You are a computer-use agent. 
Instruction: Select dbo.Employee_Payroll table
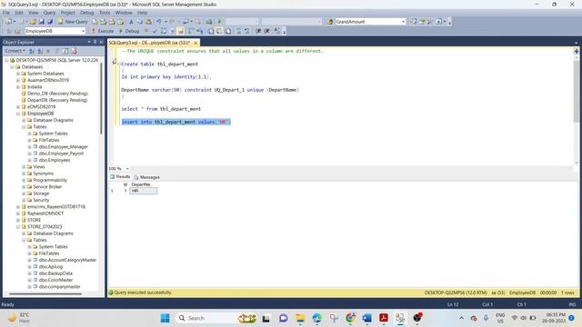[61, 154]
